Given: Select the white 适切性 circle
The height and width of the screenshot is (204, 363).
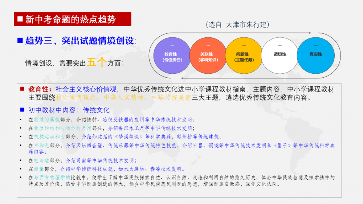Looking at the screenshot, I should pos(280,55).
